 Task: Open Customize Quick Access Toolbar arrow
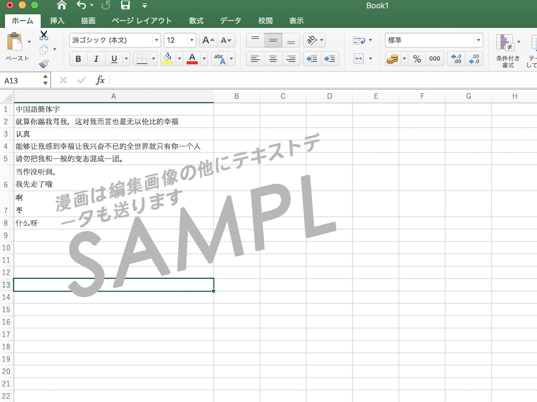click(x=144, y=6)
